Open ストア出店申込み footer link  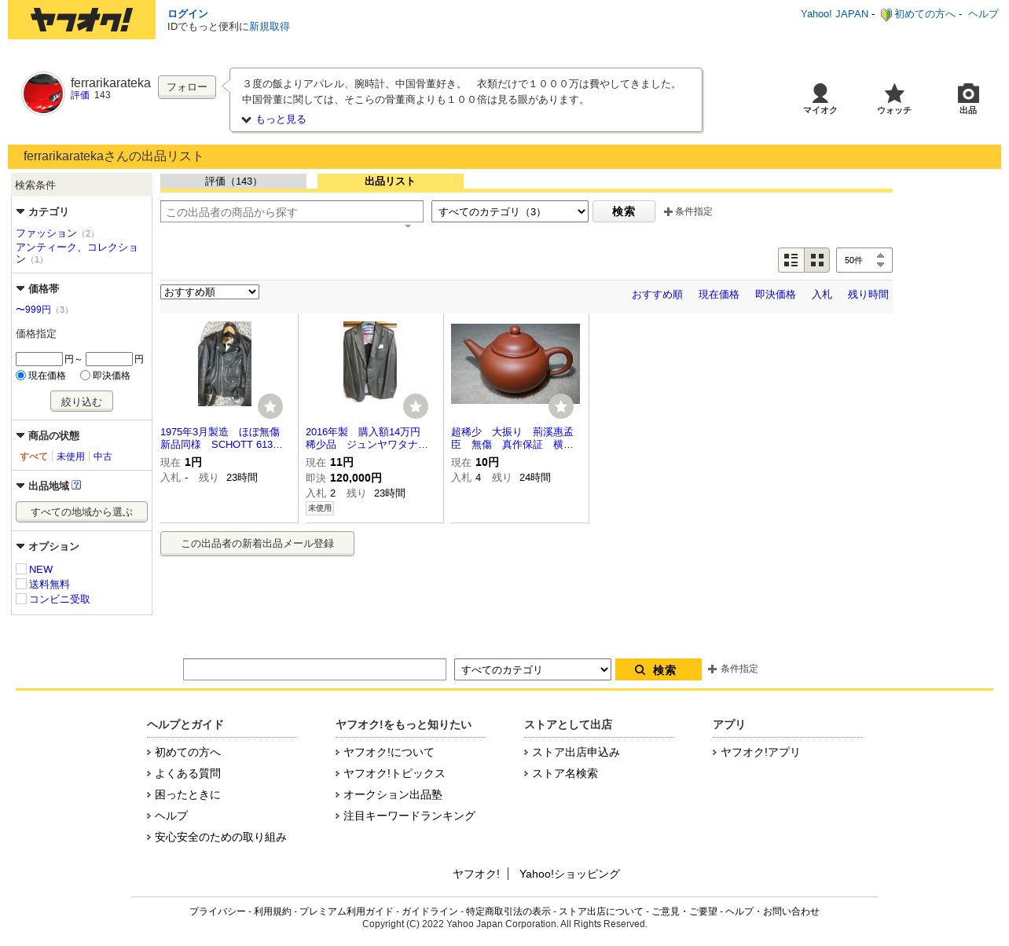pos(576,752)
